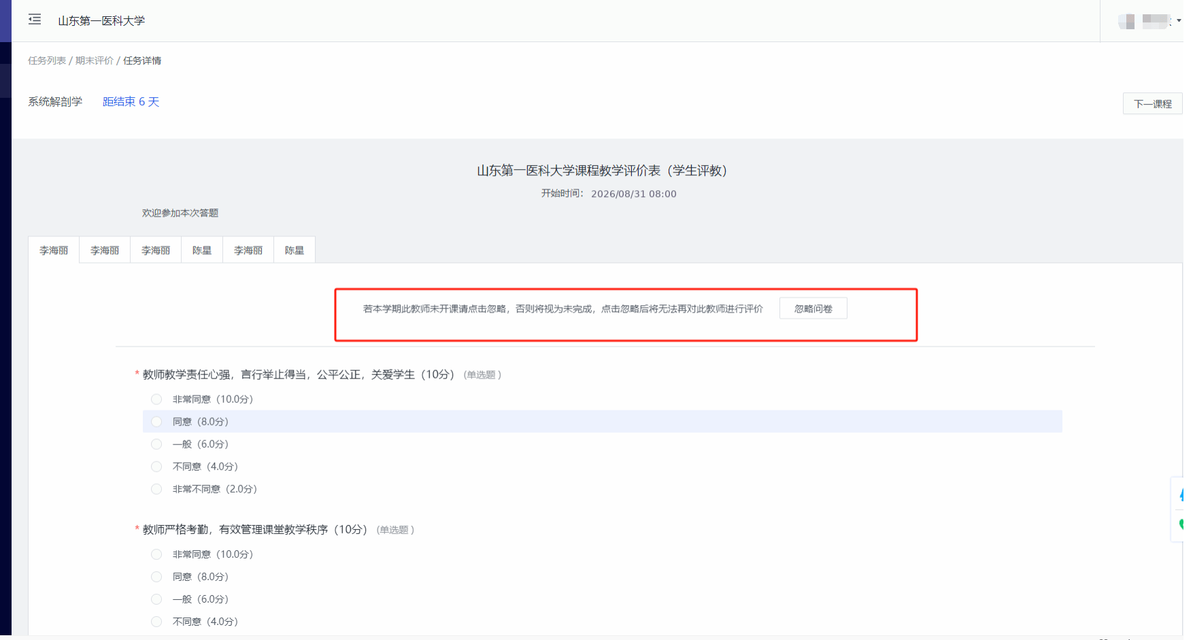This screenshot has width=1193, height=640.
Task: Open the 任务列表 breadcrumb link
Action: click(x=47, y=60)
